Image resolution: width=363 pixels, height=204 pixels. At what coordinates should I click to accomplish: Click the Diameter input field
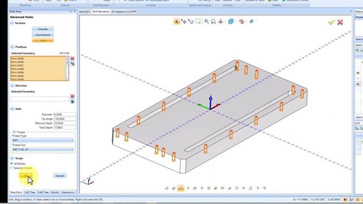point(64,114)
